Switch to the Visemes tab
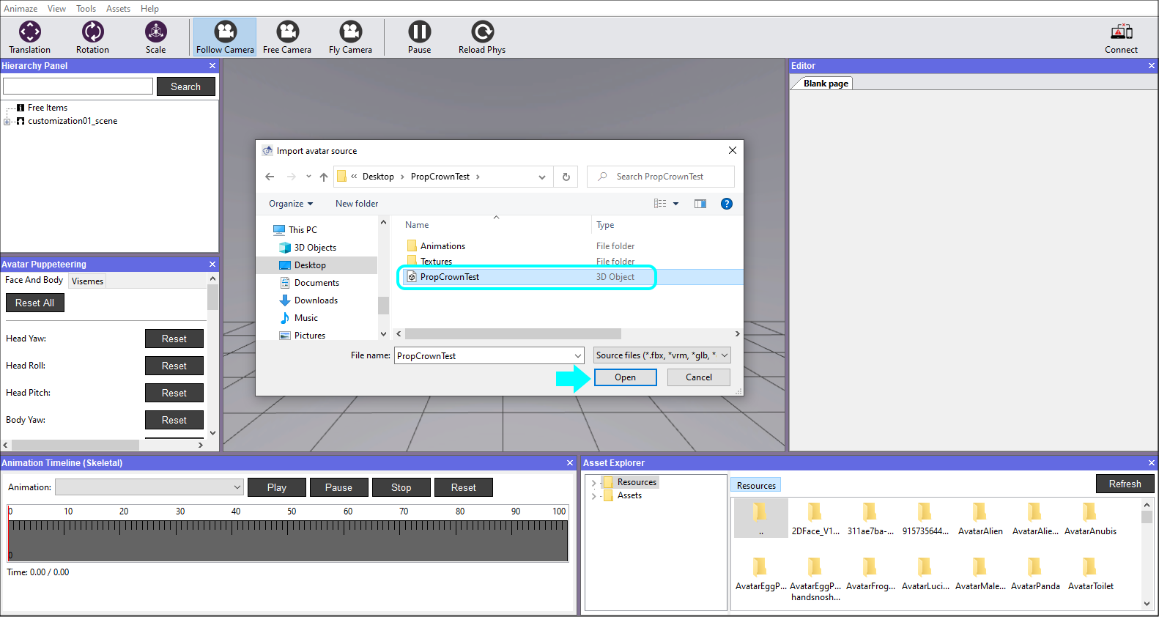Screen dimensions: 1159x617 point(87,281)
